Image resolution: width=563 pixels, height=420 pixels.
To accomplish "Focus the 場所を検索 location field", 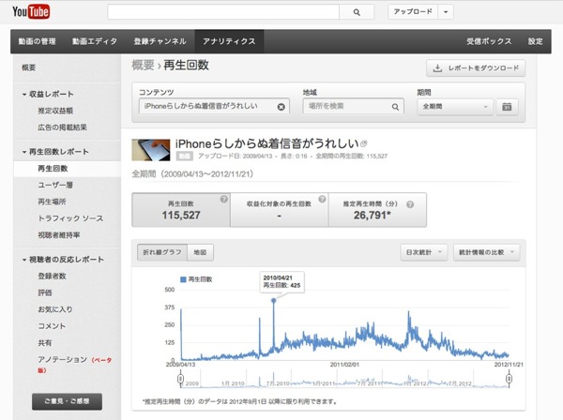I will (354, 107).
